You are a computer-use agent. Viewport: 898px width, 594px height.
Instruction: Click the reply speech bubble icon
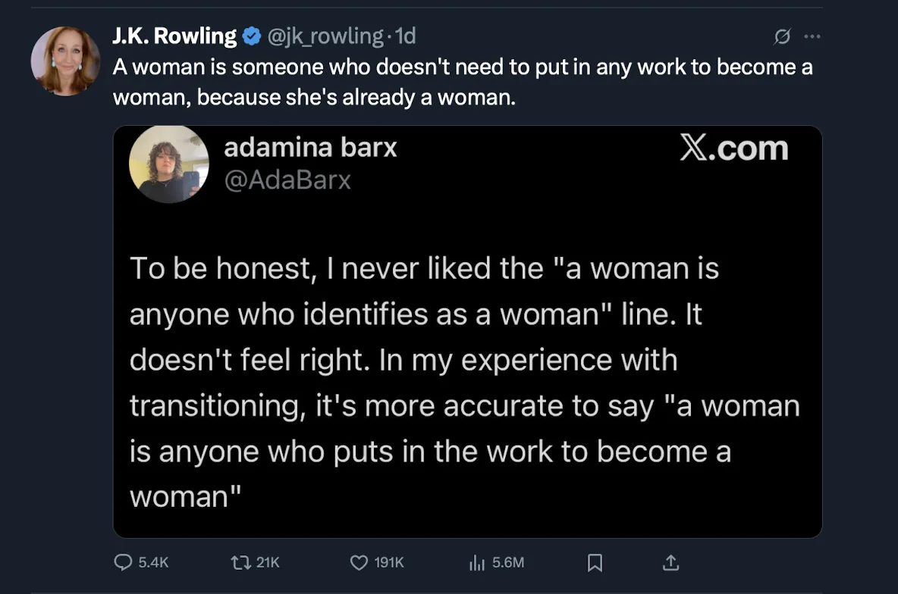(x=124, y=562)
